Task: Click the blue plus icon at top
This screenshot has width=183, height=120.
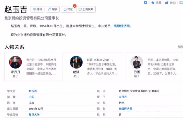Action: coord(145,3)
